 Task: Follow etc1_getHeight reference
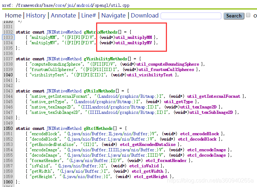tap(151, 177)
